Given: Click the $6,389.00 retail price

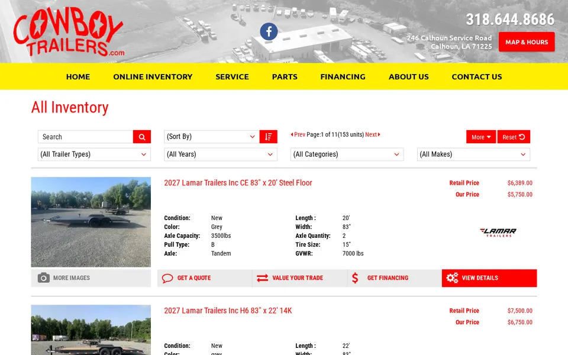Looking at the screenshot, I should click(520, 183).
